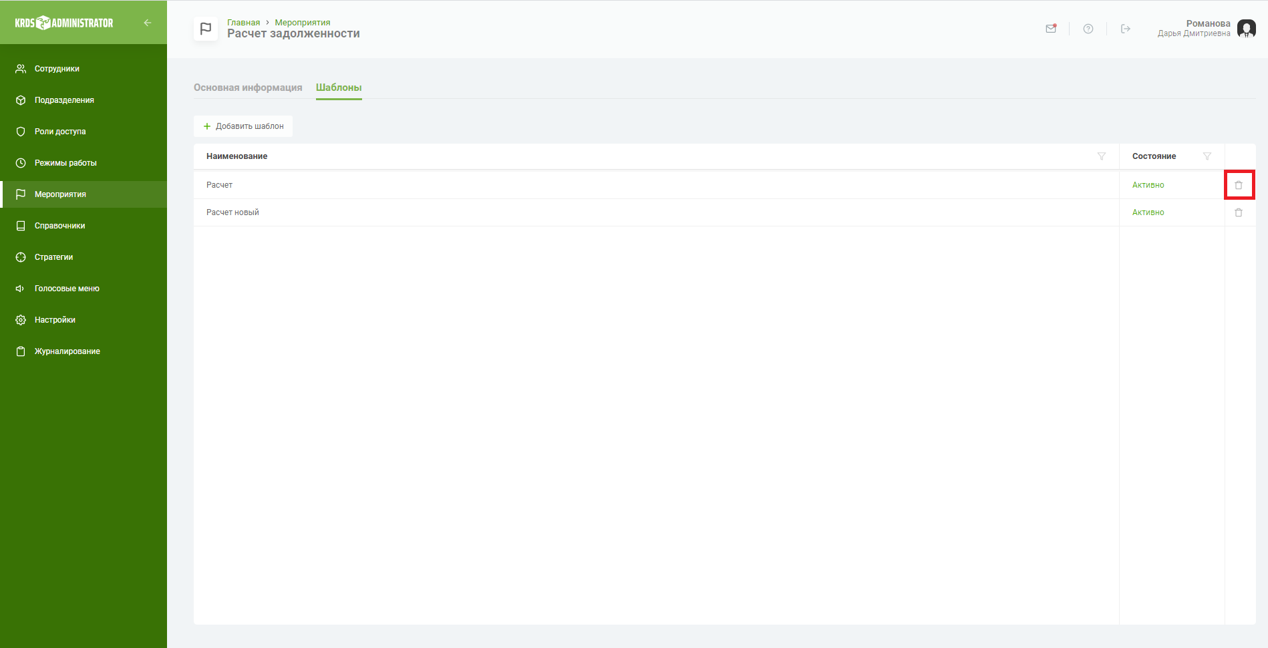
Task: Click the Стратегии target icon
Action: 21,257
